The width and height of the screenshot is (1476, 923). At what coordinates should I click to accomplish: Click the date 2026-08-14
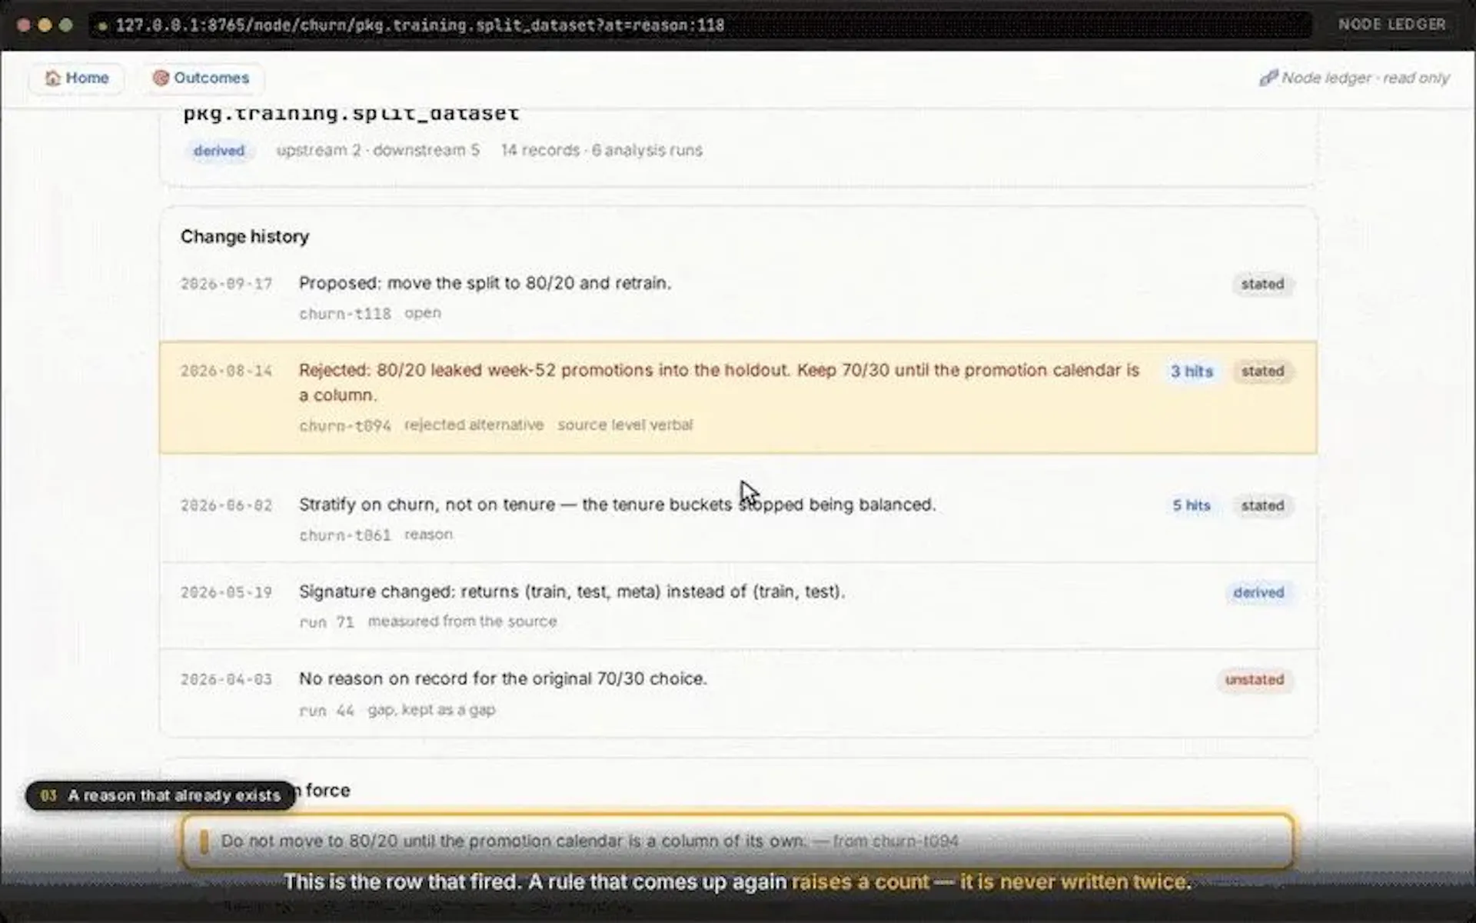226,372
